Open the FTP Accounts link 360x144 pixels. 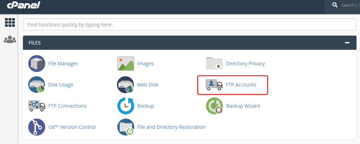(241, 85)
